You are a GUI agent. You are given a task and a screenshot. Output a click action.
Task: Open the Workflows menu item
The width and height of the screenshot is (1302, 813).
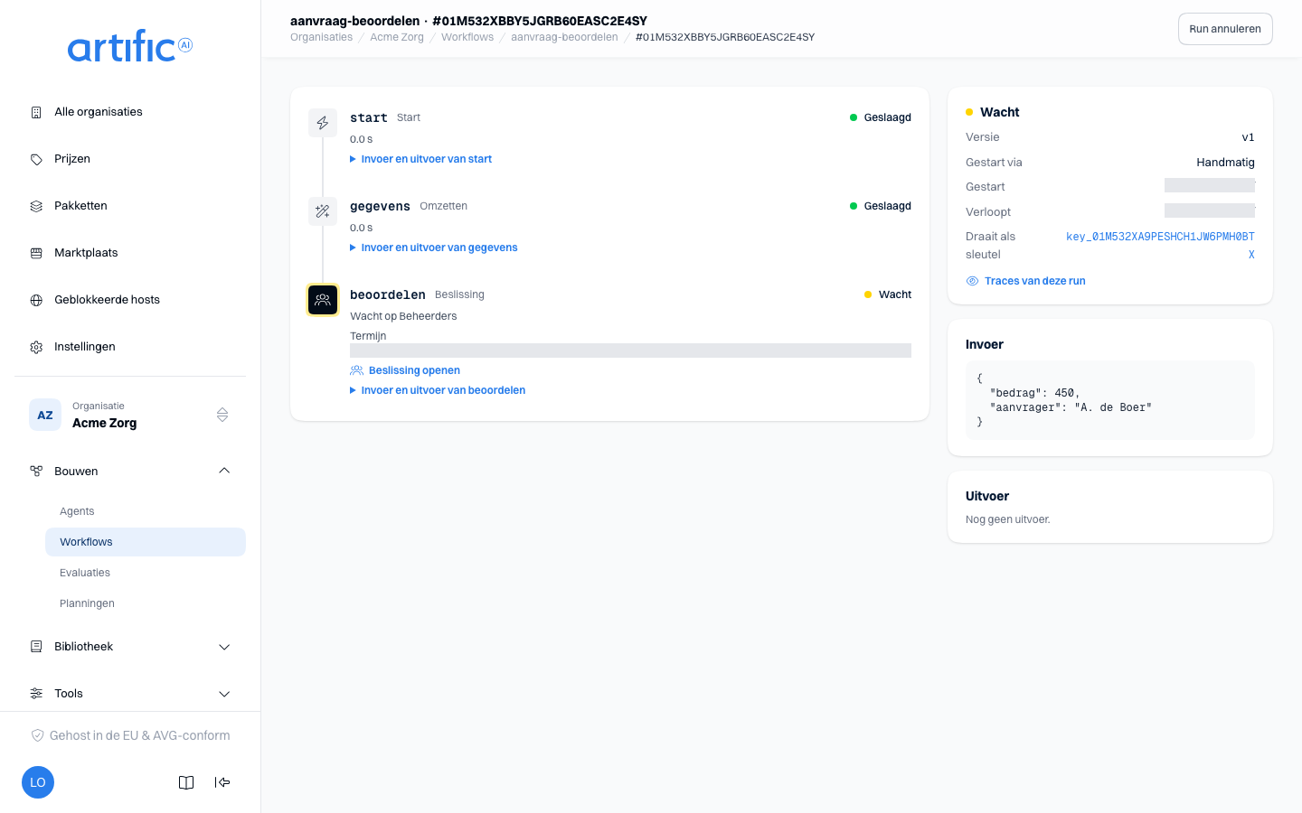pyautogui.click(x=146, y=542)
